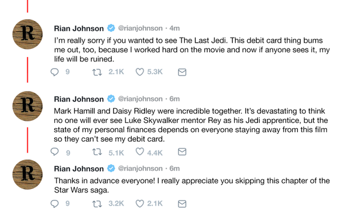Open the 4m timestamp link
This screenshot has width=363, height=221.
coord(175,28)
